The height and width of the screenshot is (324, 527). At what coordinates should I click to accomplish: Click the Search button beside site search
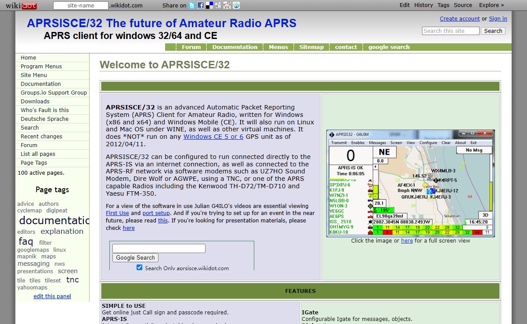click(493, 31)
